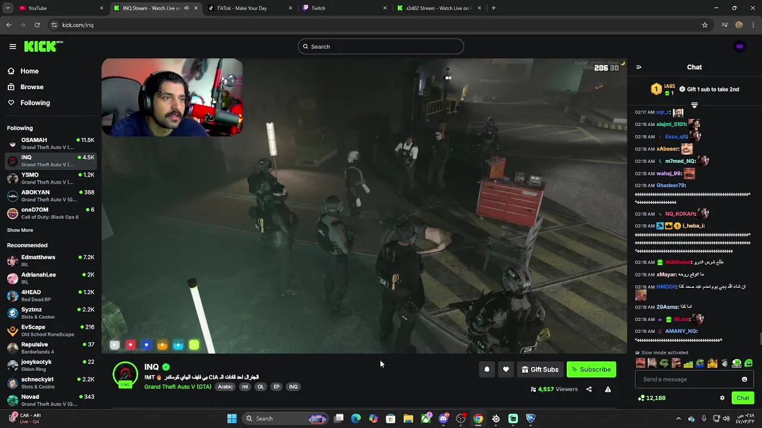Open Microsoft Edge from taskbar

click(x=356, y=418)
